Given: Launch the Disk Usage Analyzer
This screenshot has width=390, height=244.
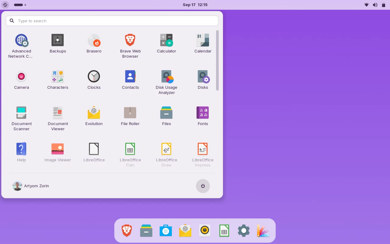Looking at the screenshot, I should click(166, 79).
